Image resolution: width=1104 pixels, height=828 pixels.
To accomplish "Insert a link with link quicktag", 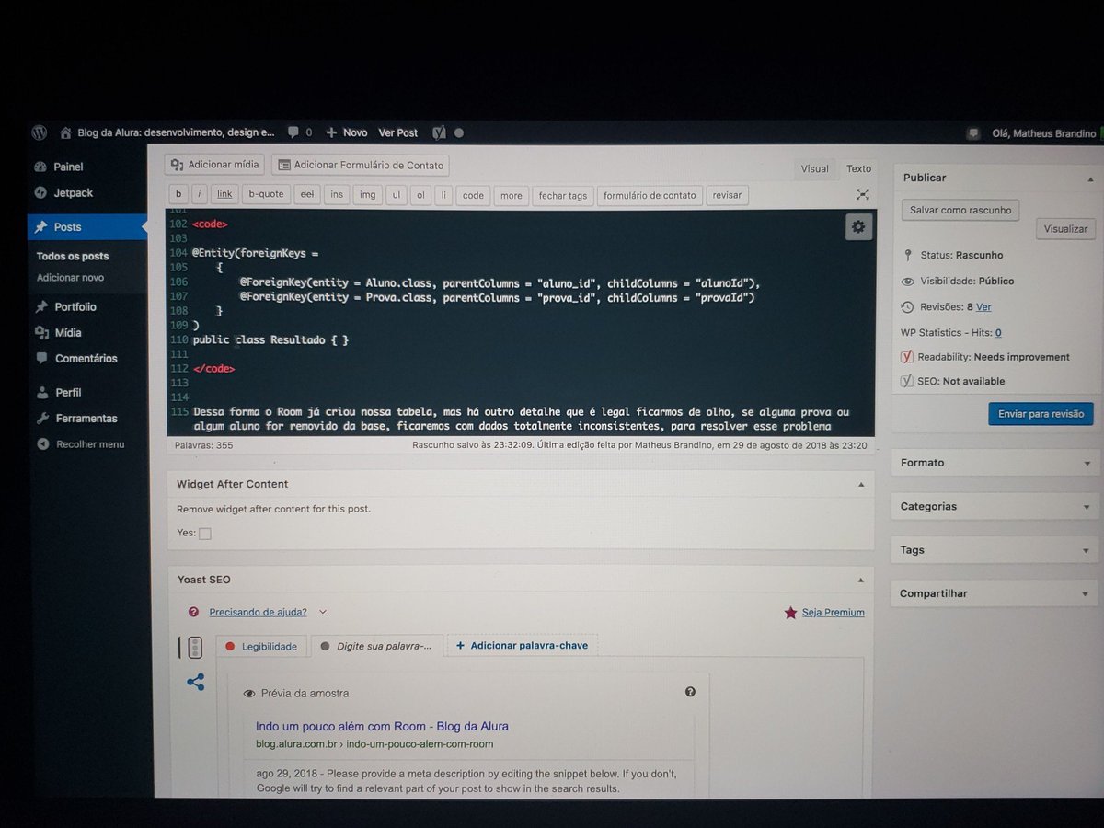I will pos(225,194).
